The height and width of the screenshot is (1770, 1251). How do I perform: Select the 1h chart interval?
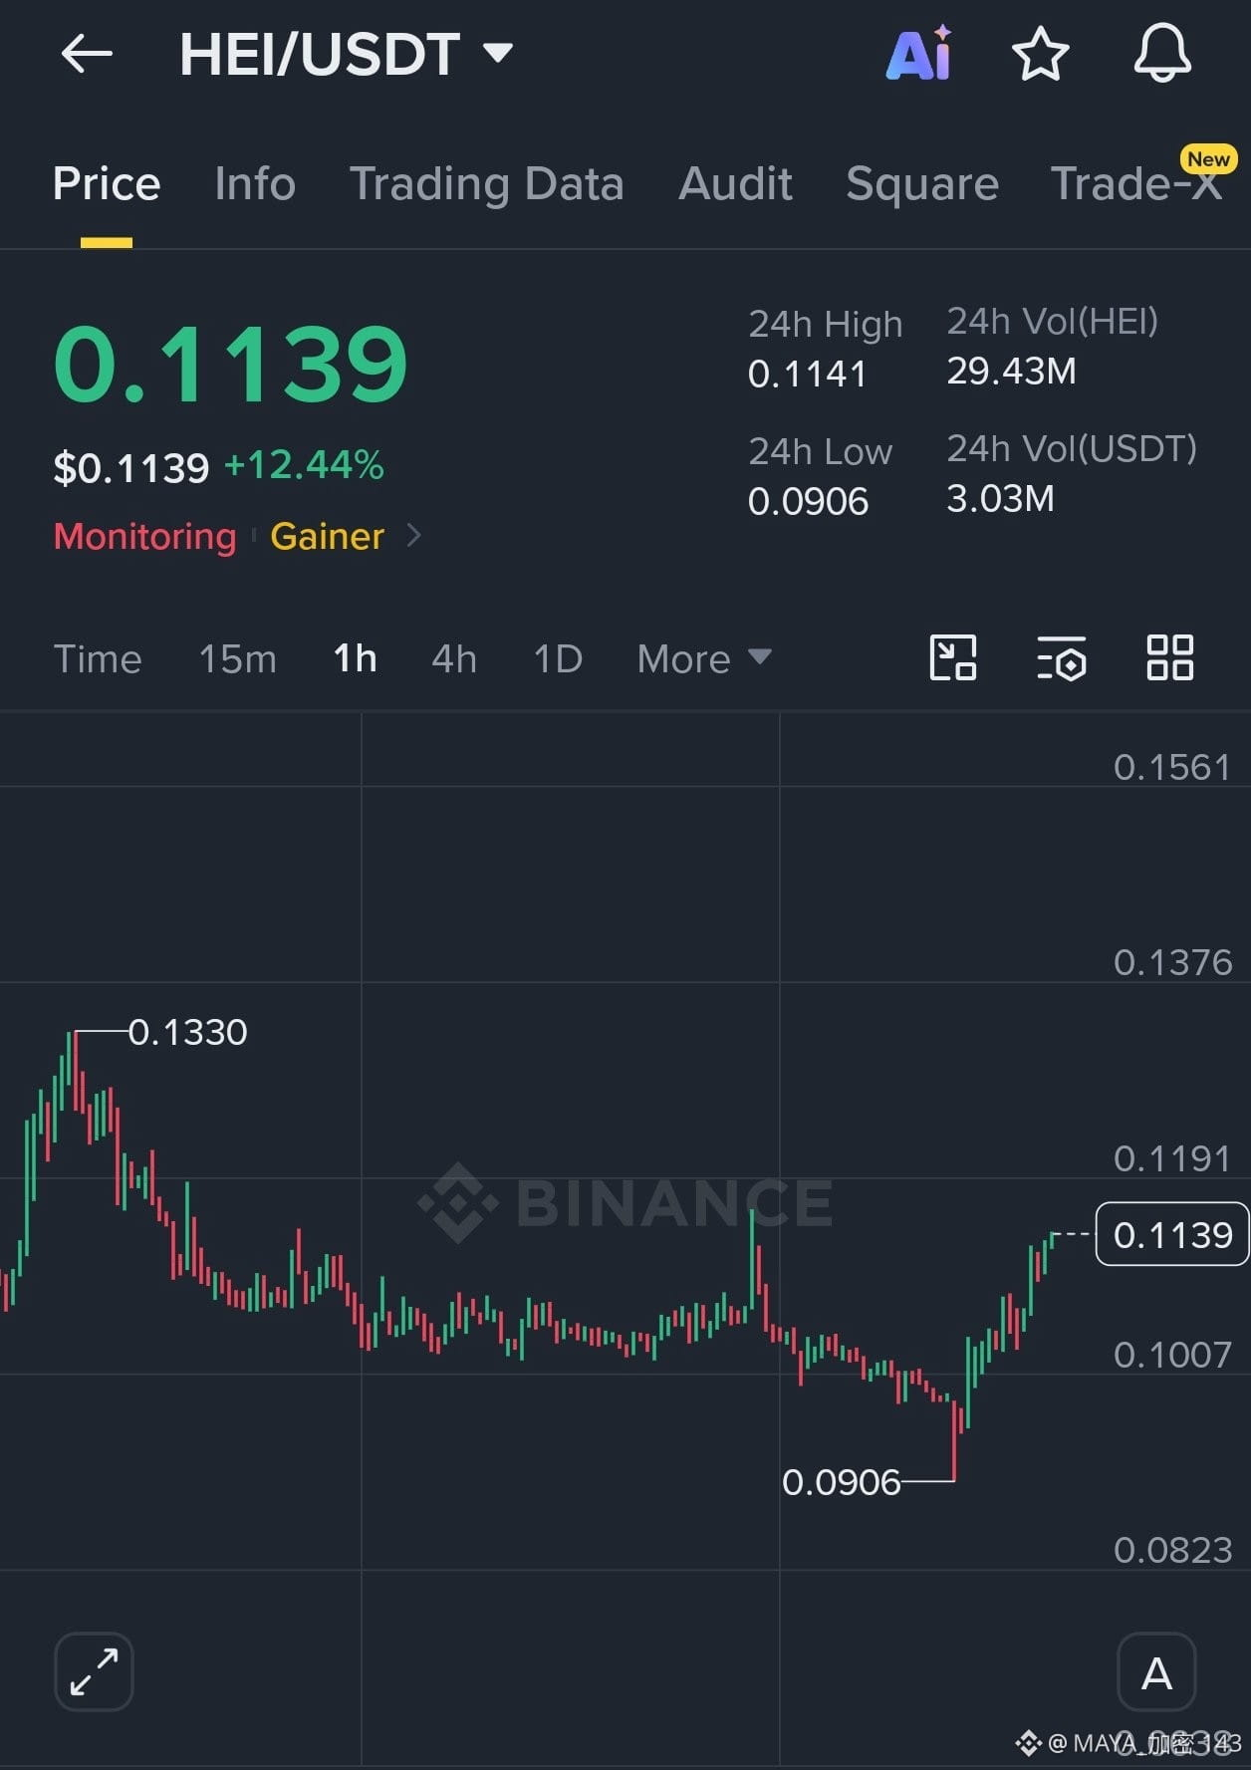tap(355, 658)
